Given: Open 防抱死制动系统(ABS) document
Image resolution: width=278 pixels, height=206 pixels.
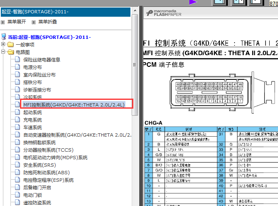Looking at the screenshot, I should pyautogui.click(x=46, y=173).
